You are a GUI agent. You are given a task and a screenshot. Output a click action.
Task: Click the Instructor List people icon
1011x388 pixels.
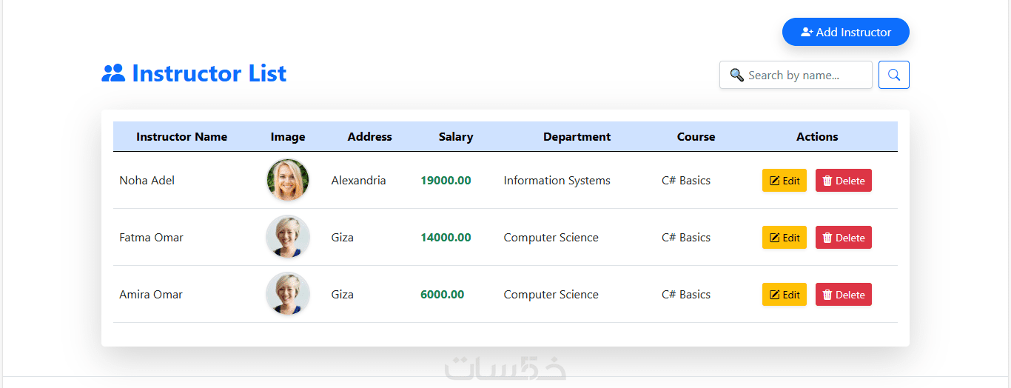(x=113, y=73)
